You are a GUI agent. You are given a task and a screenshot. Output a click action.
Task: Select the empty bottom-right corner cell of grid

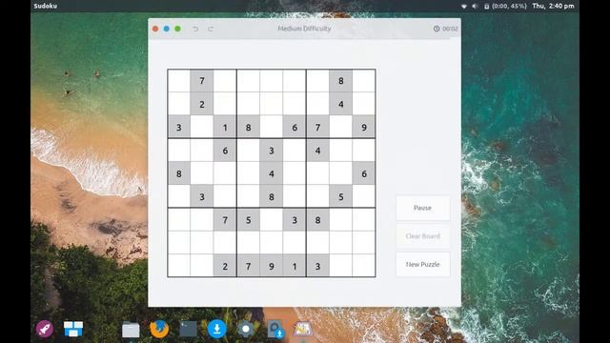[364, 266]
